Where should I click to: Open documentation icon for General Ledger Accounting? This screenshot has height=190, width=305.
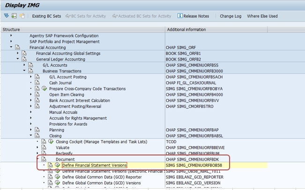tap(24, 59)
